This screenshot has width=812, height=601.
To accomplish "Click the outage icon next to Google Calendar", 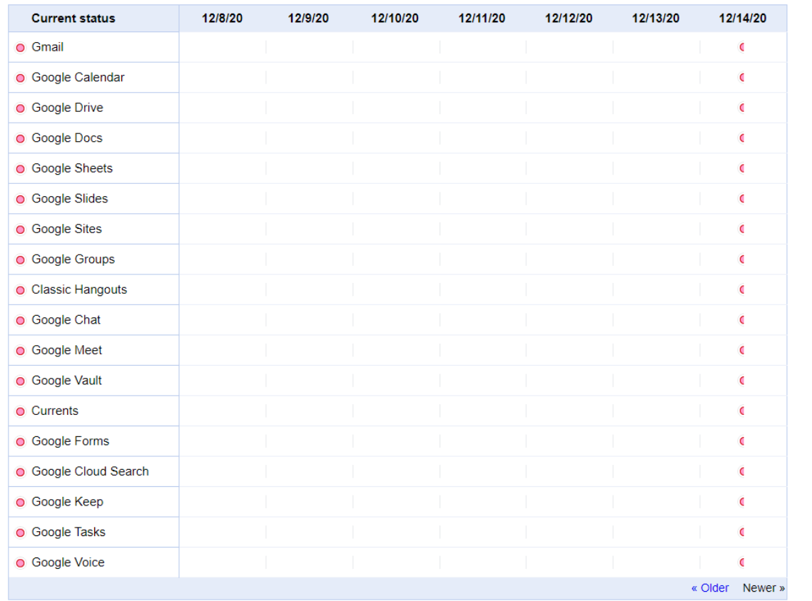I will pyautogui.click(x=21, y=78).
